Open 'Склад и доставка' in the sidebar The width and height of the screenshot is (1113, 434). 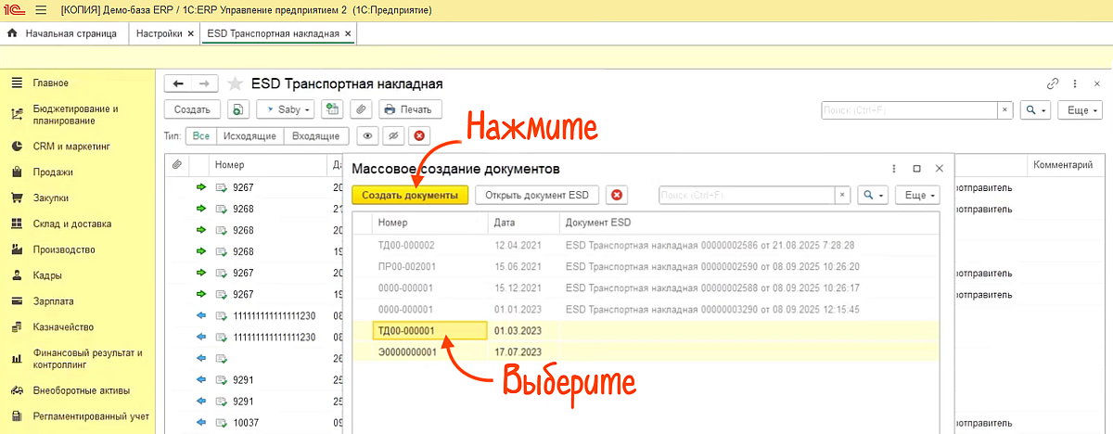coord(71,223)
